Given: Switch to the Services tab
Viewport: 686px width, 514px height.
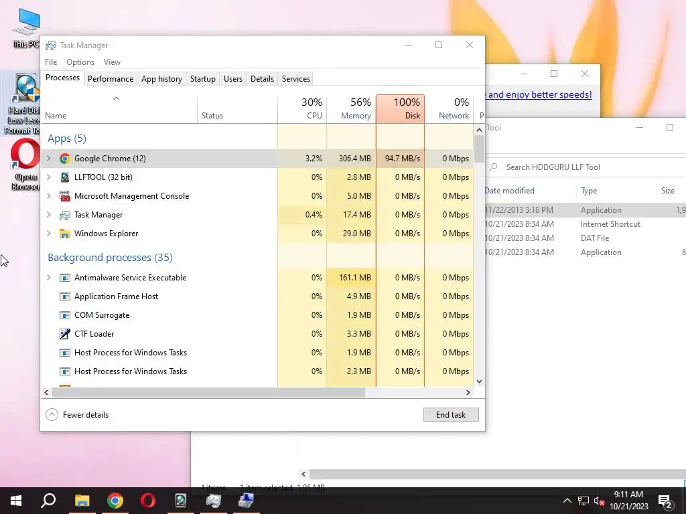Looking at the screenshot, I should point(295,79).
